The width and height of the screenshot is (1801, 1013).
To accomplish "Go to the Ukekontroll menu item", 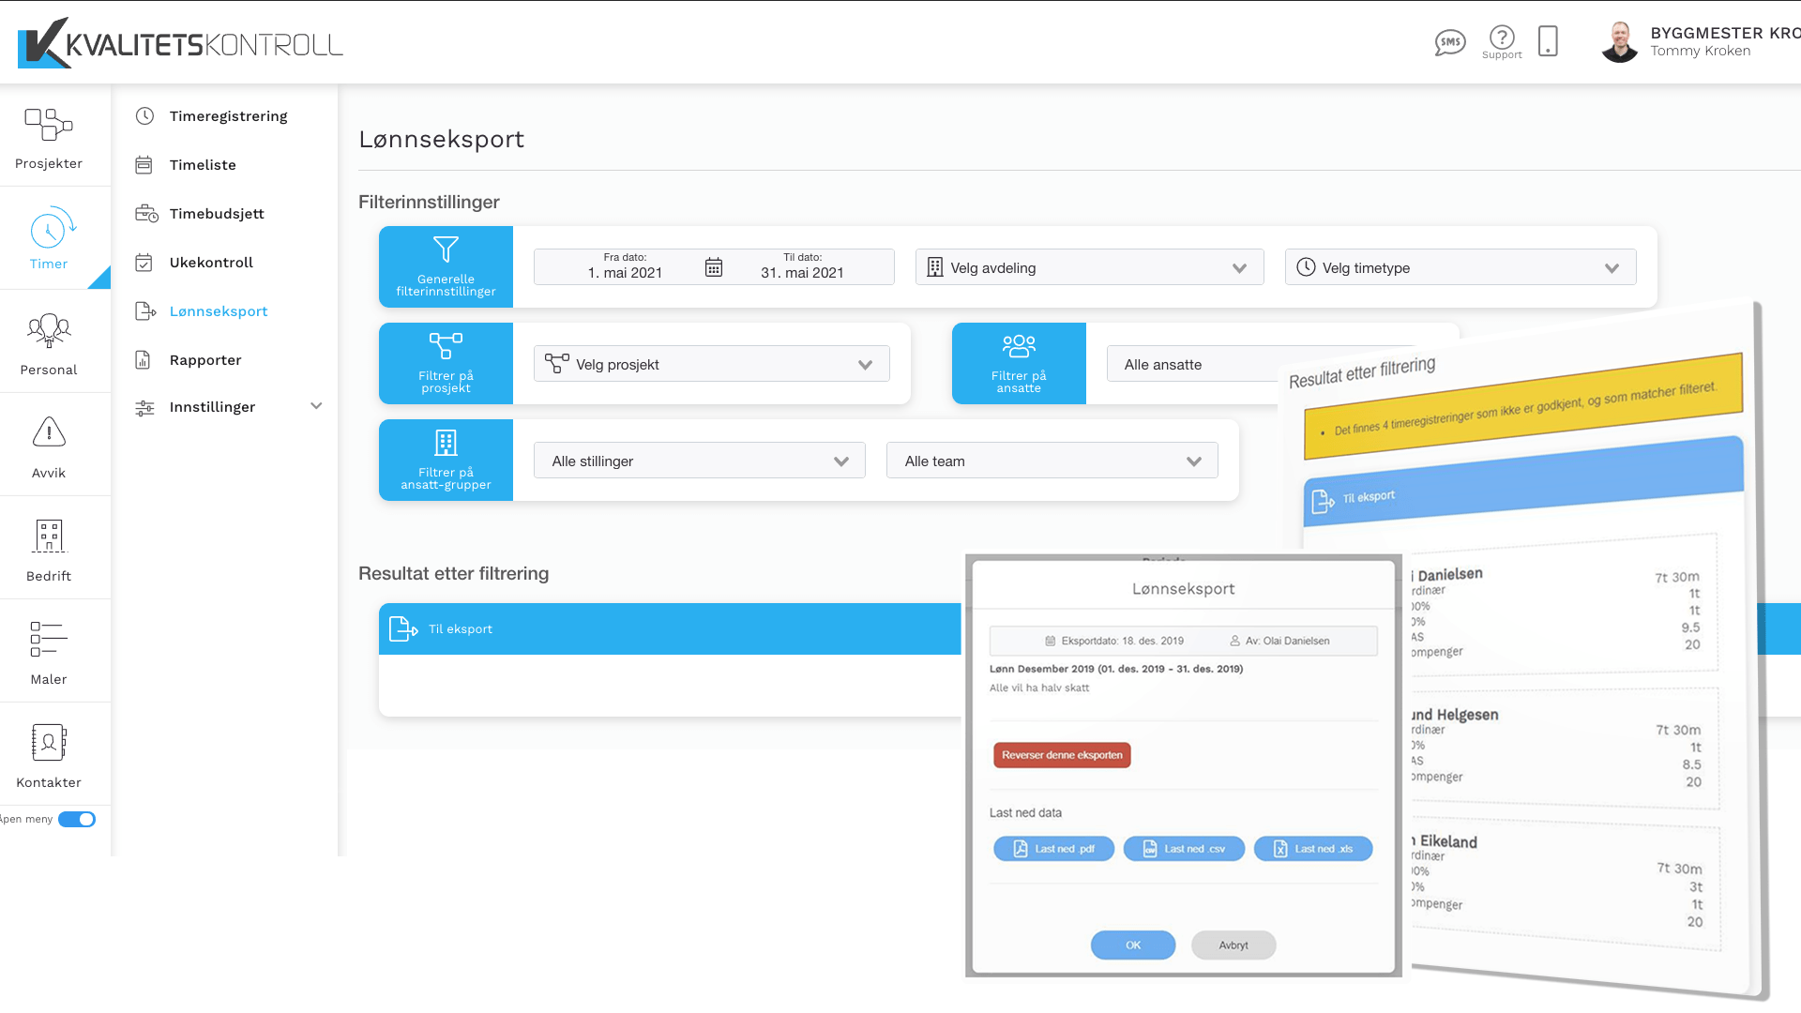I will tap(211, 263).
